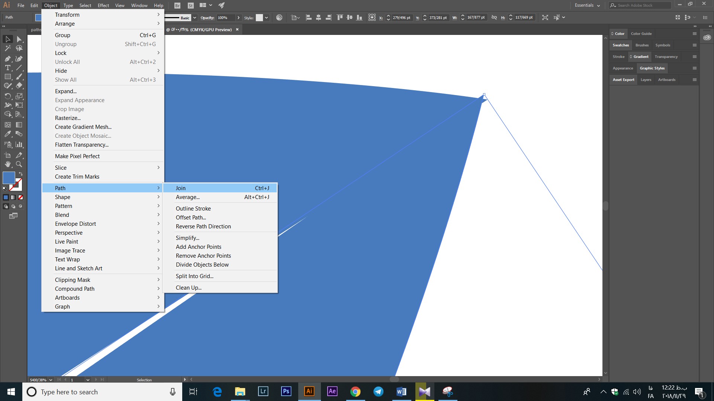Open the Style swatch dropdown
Image resolution: width=714 pixels, height=401 pixels.
coord(267,17)
